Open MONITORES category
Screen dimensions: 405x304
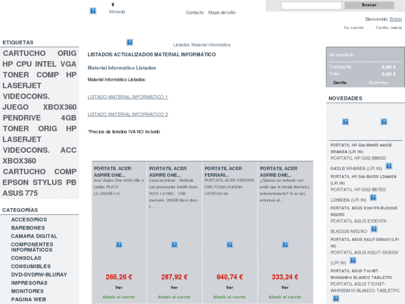[27, 291]
